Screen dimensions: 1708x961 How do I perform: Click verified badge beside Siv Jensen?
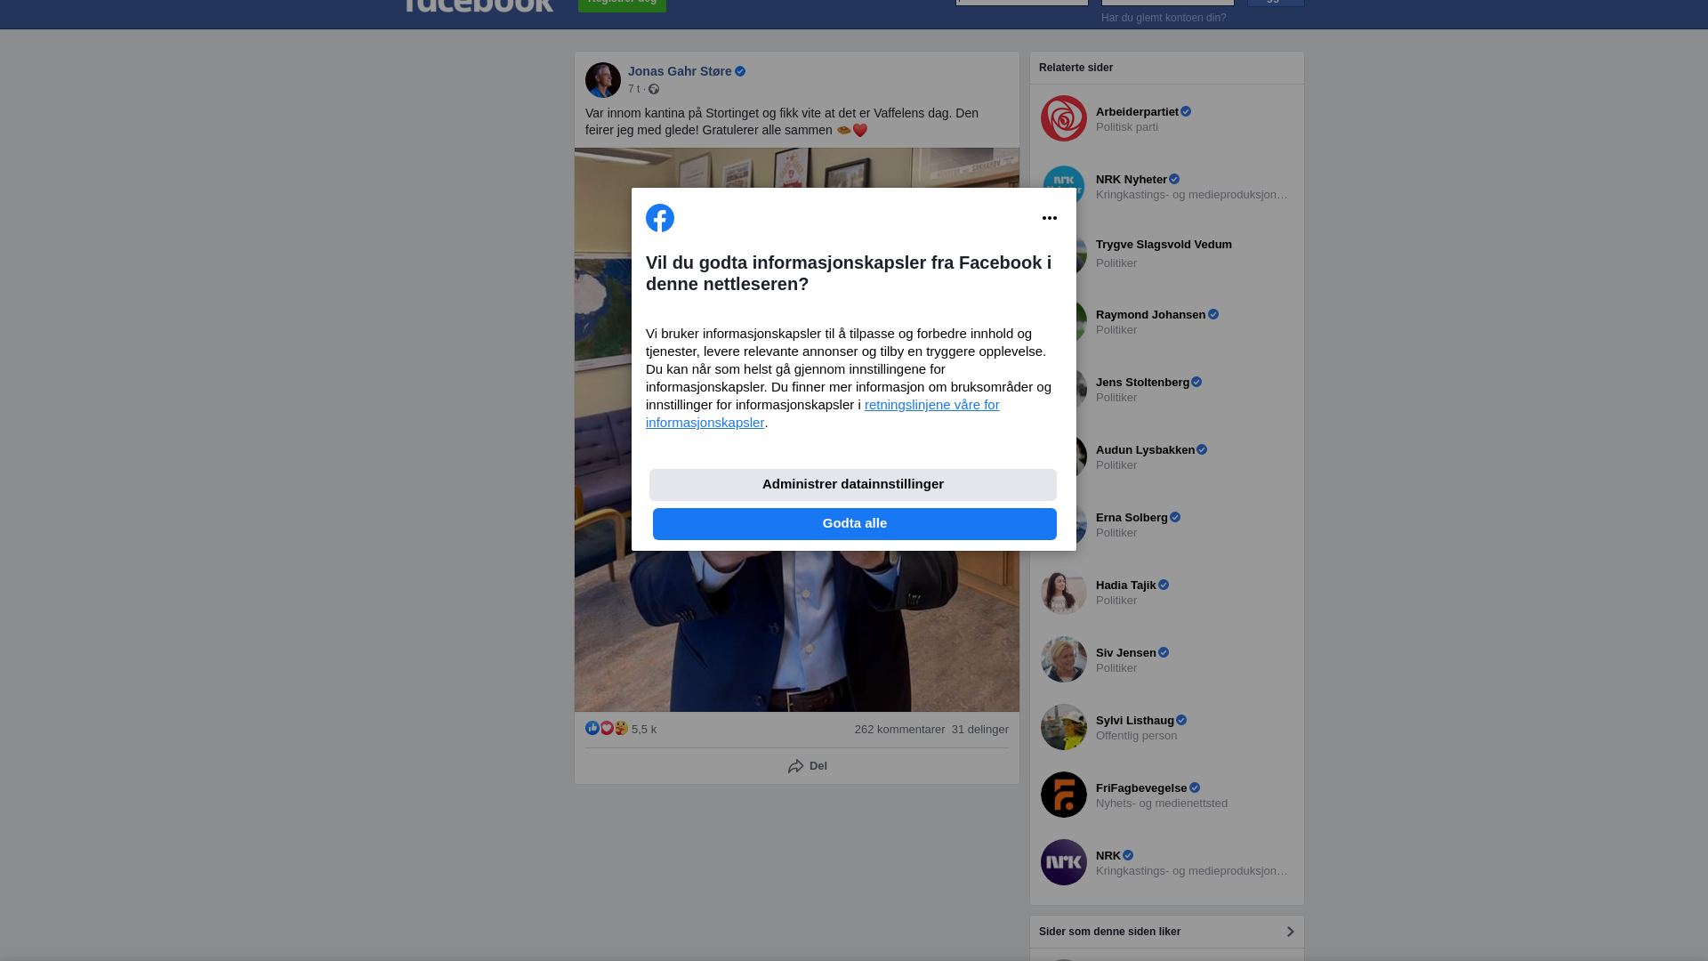(1164, 653)
